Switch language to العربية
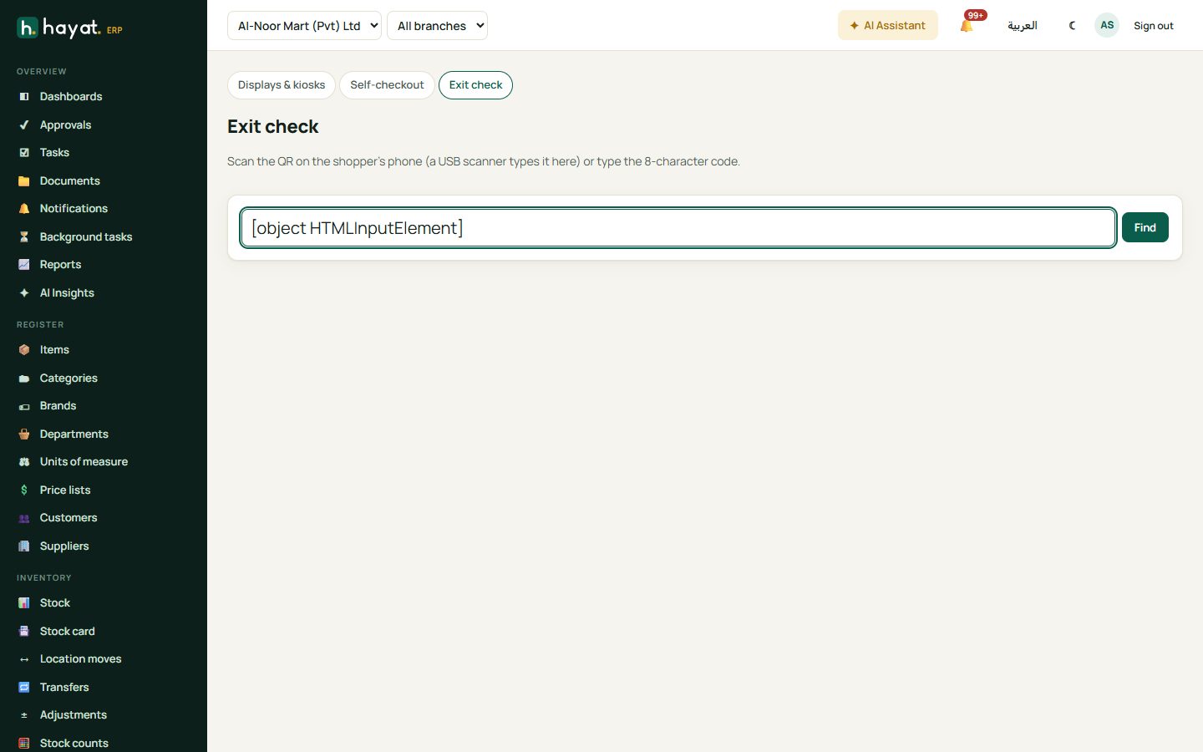This screenshot has width=1203, height=752. pyautogui.click(x=1023, y=26)
